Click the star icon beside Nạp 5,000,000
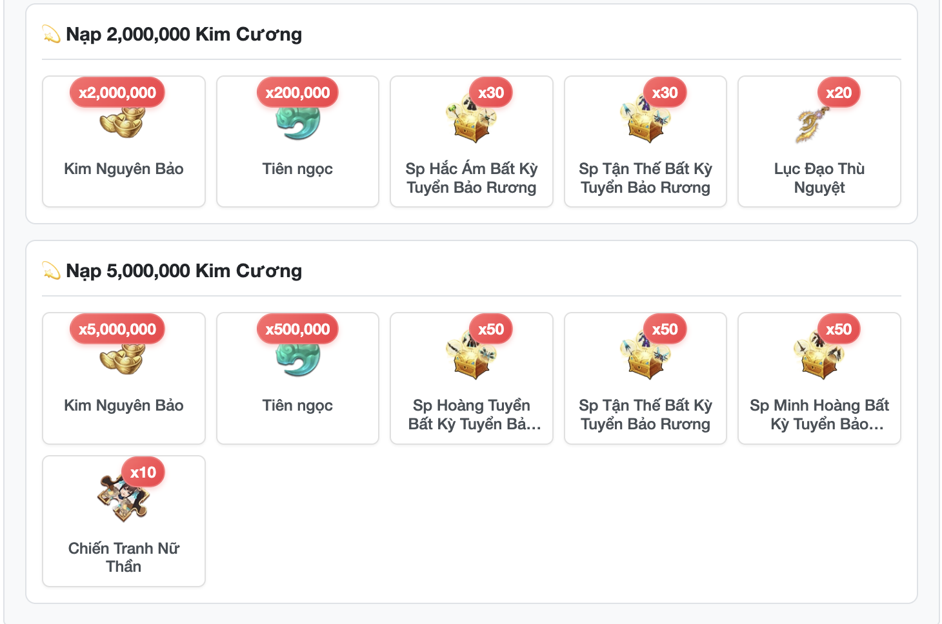The width and height of the screenshot is (942, 624). click(x=51, y=271)
